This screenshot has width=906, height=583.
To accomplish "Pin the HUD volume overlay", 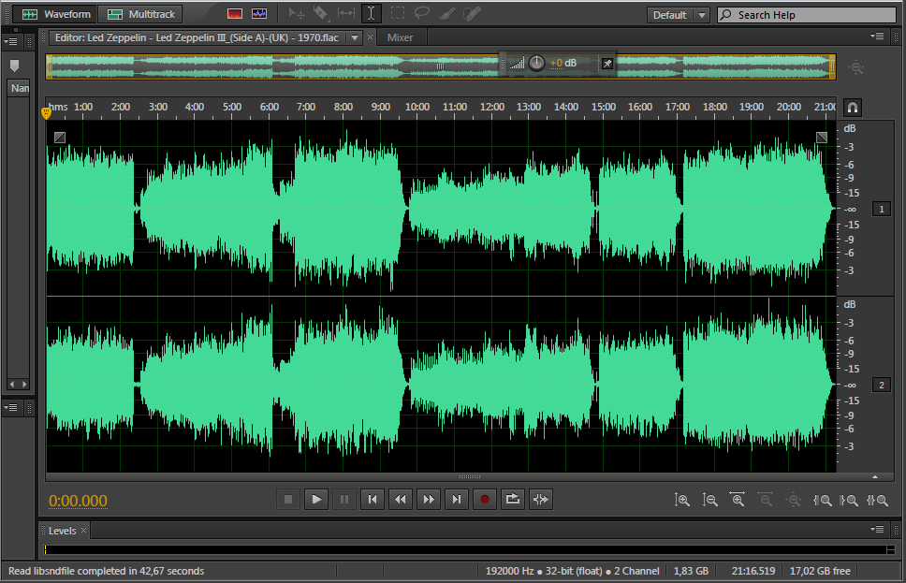I will click(606, 64).
